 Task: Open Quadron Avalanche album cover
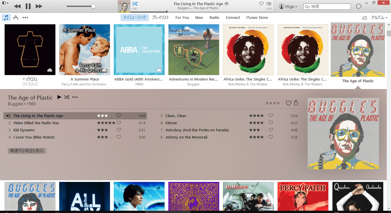coord(358,196)
